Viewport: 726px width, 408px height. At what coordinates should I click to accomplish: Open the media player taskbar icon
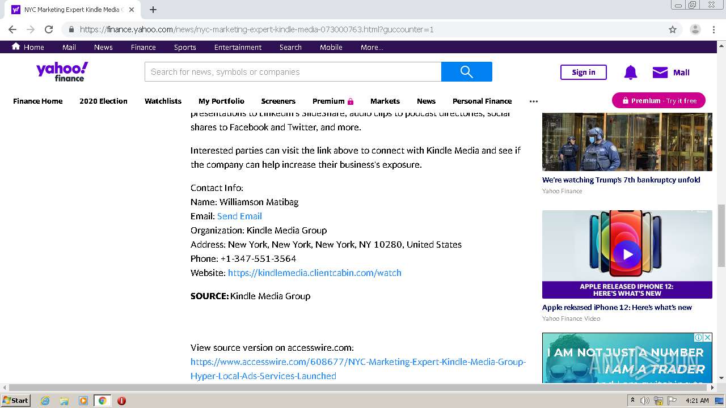pyautogui.click(x=83, y=401)
